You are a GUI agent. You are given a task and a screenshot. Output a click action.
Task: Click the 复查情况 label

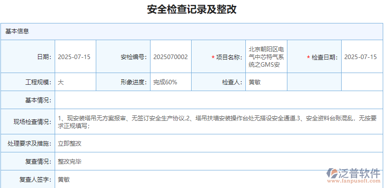38,161
